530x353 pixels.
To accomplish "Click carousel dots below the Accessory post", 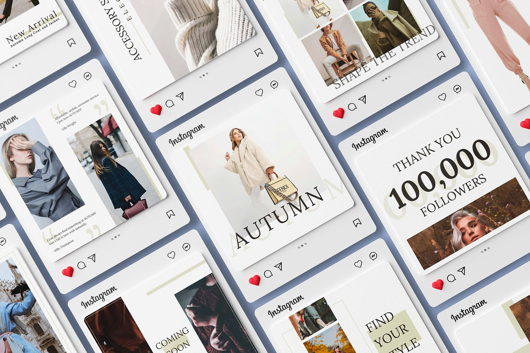I will pos(204,75).
